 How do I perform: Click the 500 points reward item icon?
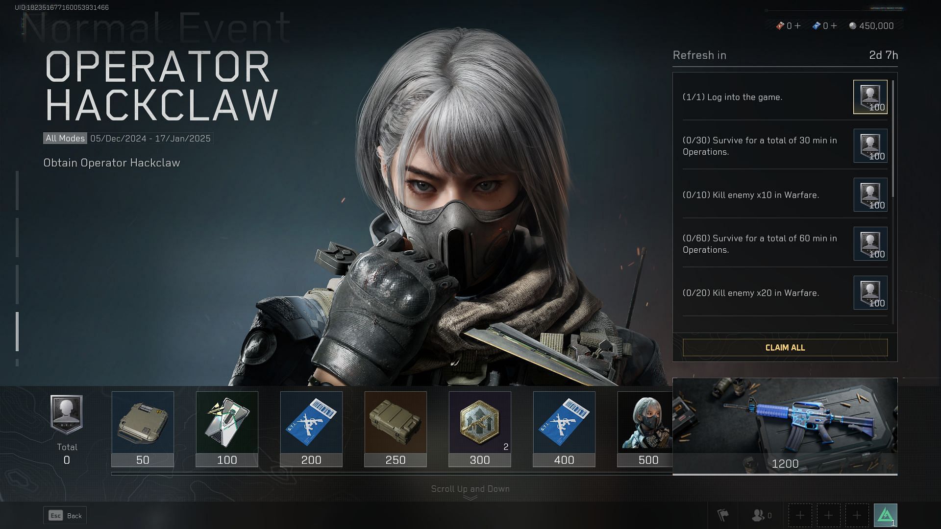(x=648, y=422)
